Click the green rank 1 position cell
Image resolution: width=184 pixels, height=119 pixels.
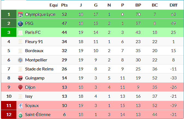tap(9, 14)
